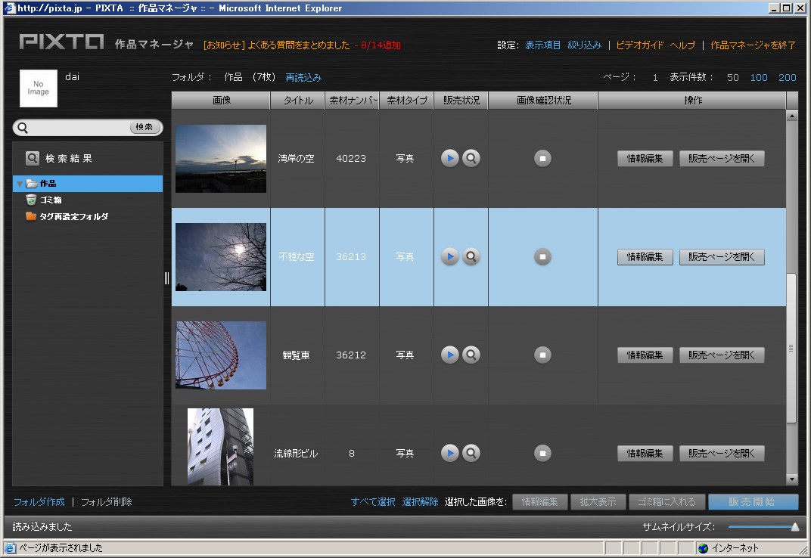Collapse the 作品 folder tree arrow

pos(20,184)
